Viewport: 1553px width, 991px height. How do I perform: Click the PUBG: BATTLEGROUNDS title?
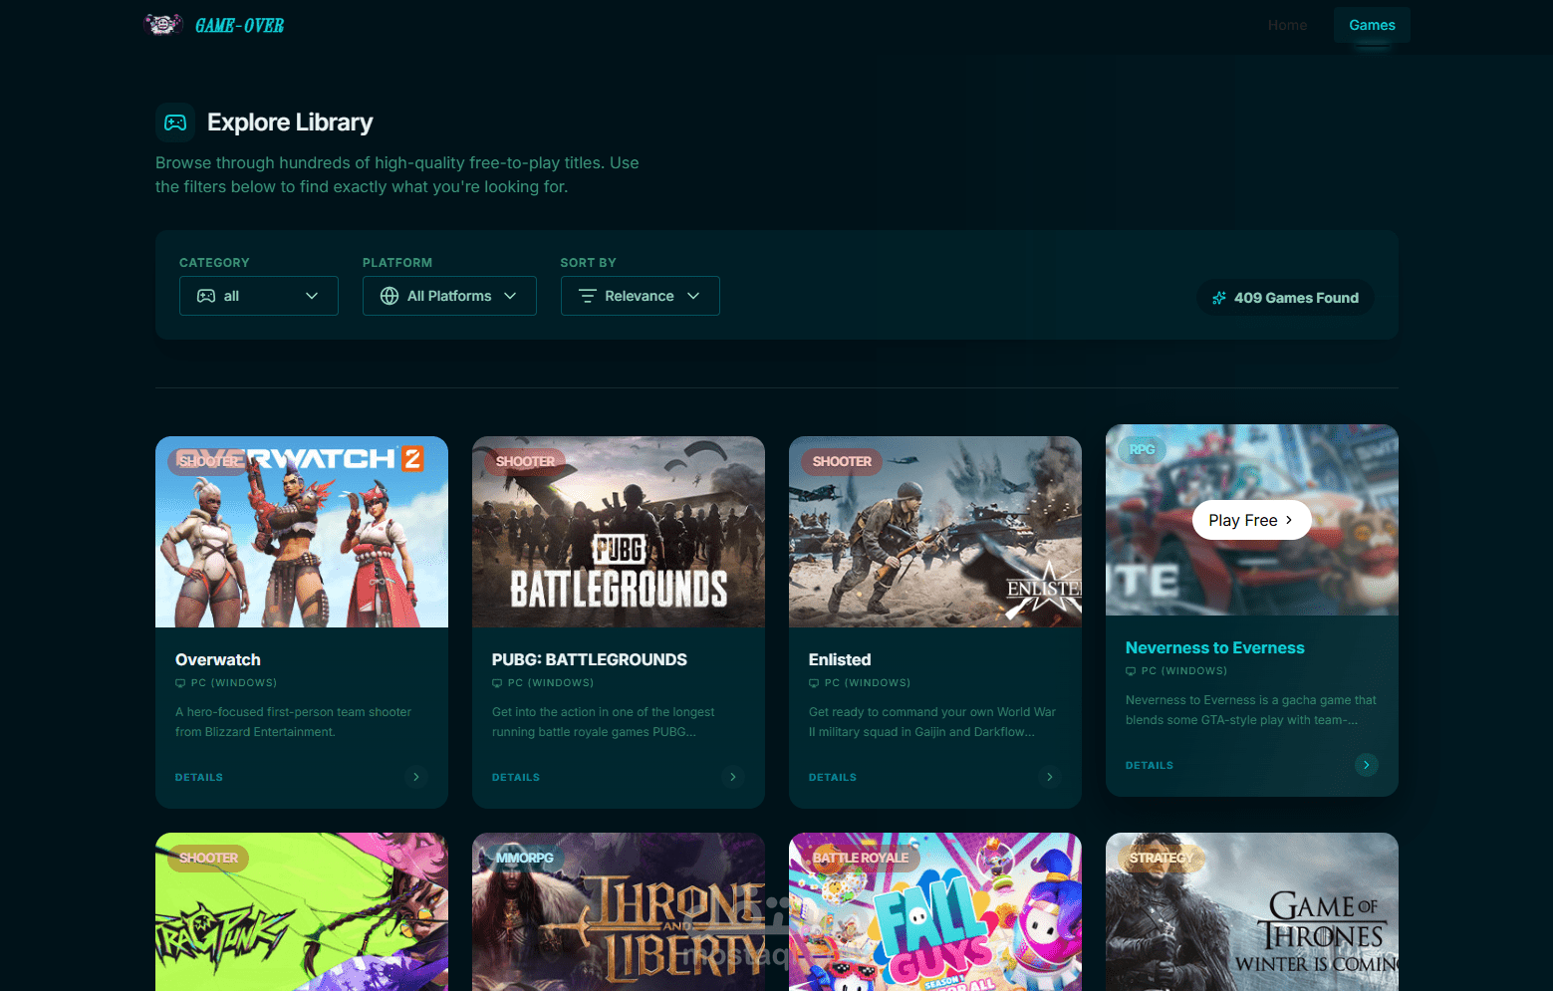pyautogui.click(x=590, y=659)
